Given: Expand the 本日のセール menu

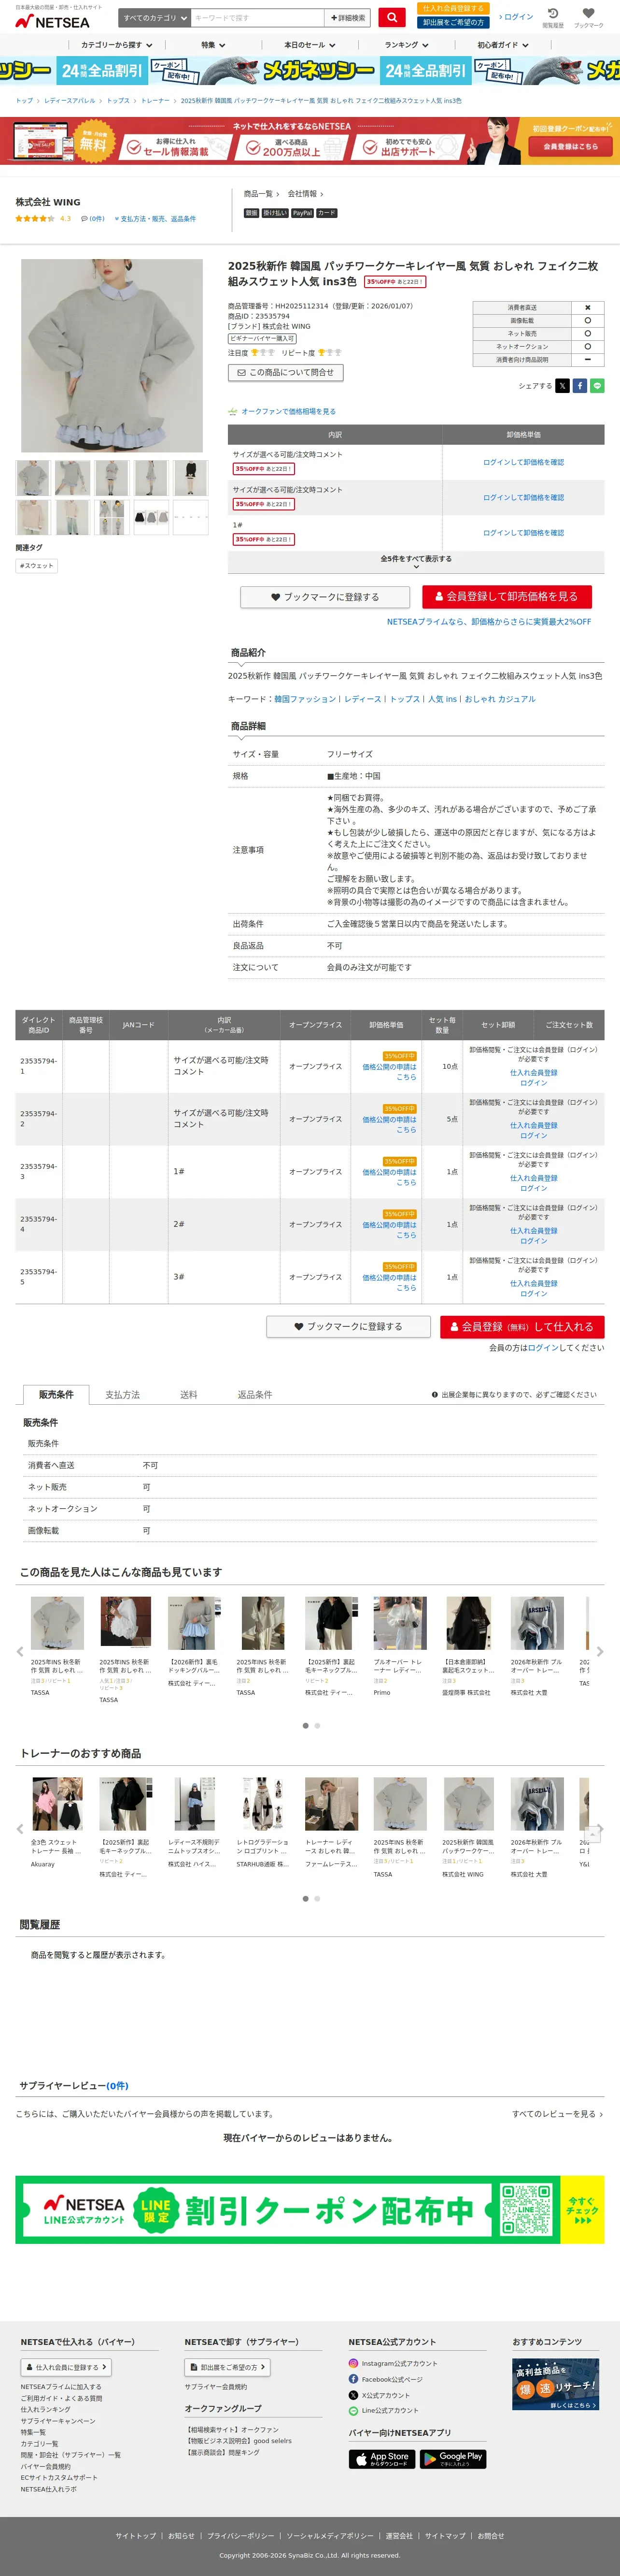Looking at the screenshot, I should pos(310,45).
